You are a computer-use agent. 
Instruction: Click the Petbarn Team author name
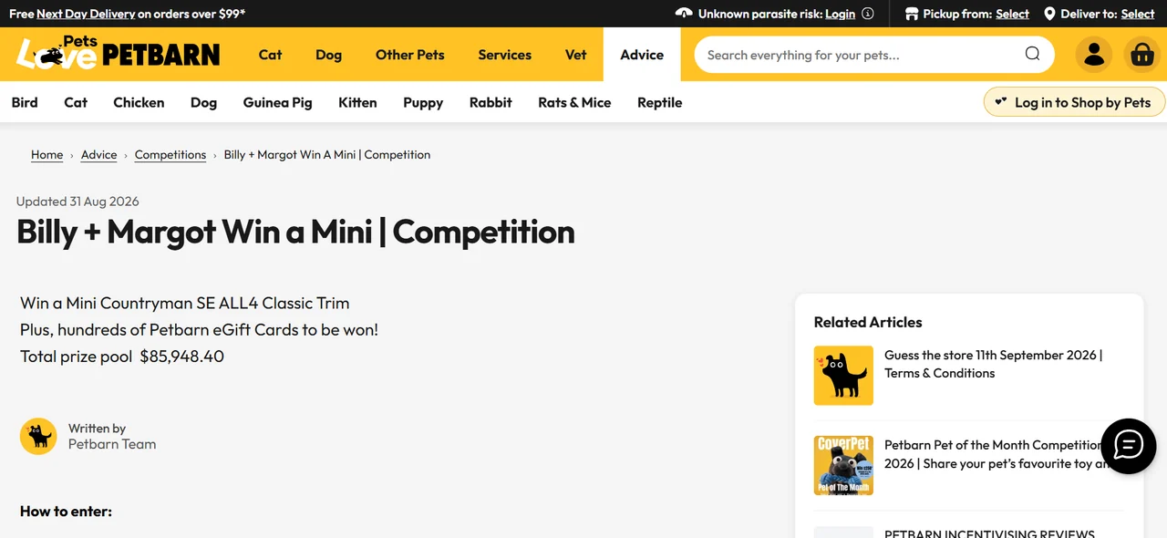112,444
